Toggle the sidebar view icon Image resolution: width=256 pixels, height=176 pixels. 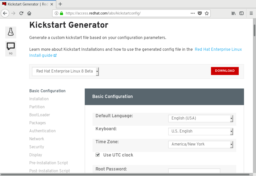(x=241, y=13)
